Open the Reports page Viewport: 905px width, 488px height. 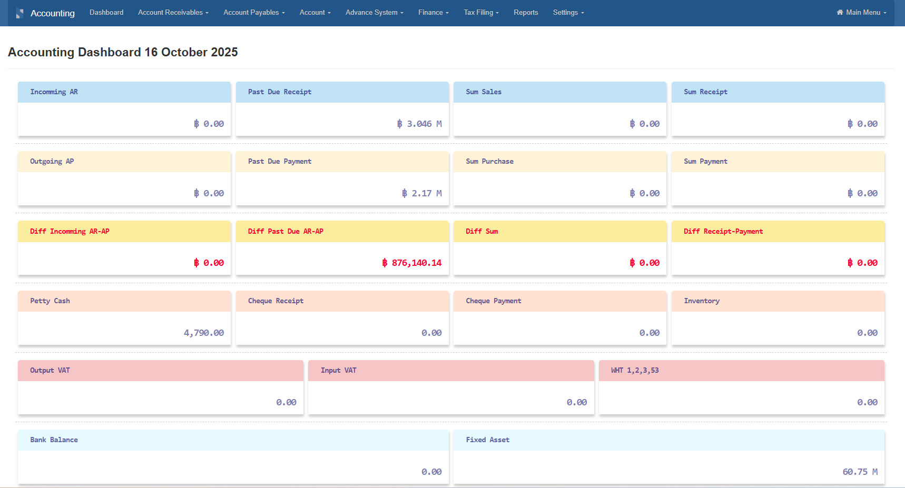click(x=526, y=12)
